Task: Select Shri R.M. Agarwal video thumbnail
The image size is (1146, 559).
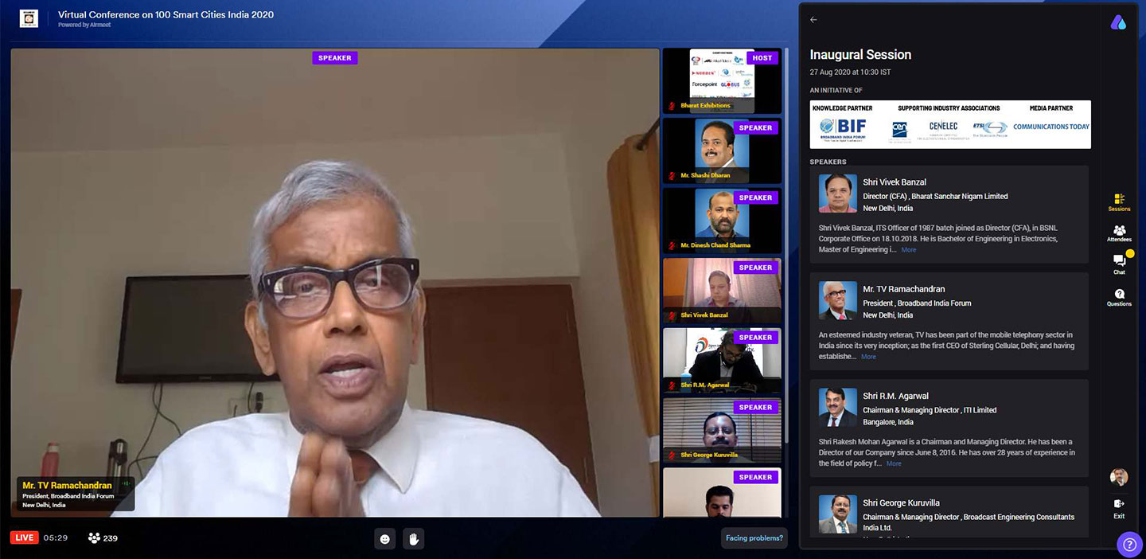Action: tap(722, 362)
